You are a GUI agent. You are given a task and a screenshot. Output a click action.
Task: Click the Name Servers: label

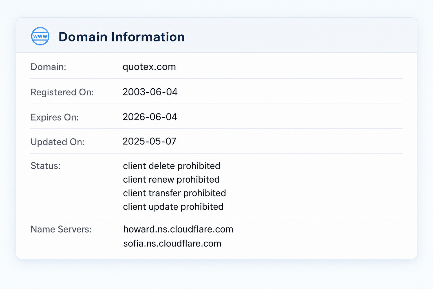point(61,229)
